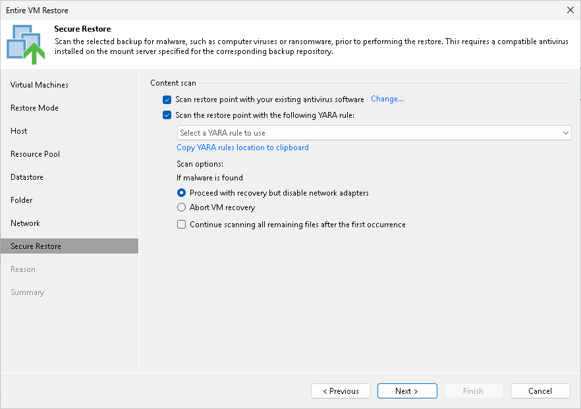Go to the Virtual Machines step

click(x=40, y=84)
